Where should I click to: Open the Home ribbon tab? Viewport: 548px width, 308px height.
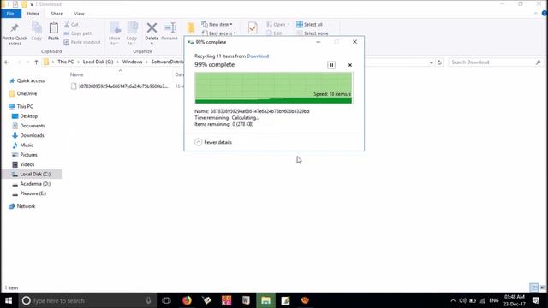coord(33,14)
